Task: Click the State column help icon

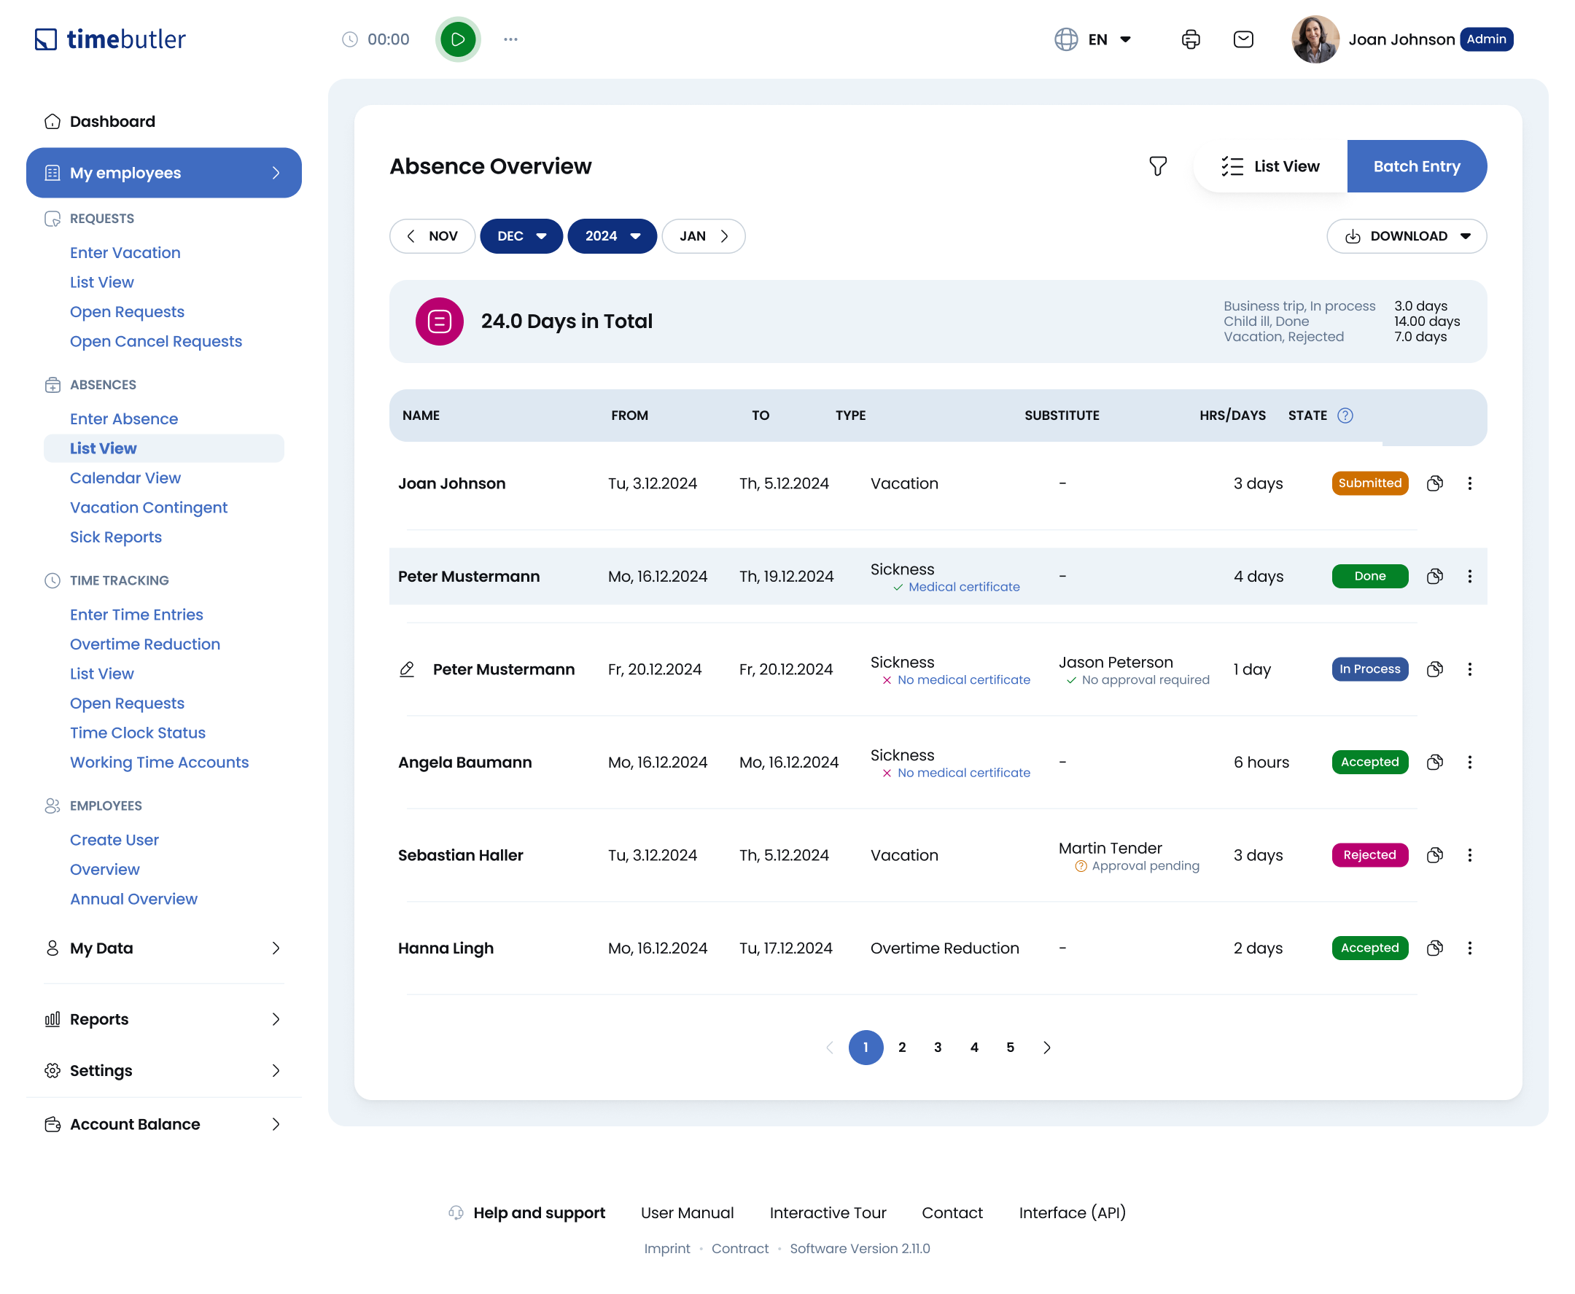Action: [x=1345, y=416]
